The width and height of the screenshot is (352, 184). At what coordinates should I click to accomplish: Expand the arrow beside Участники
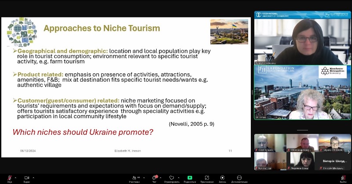click(x=144, y=178)
